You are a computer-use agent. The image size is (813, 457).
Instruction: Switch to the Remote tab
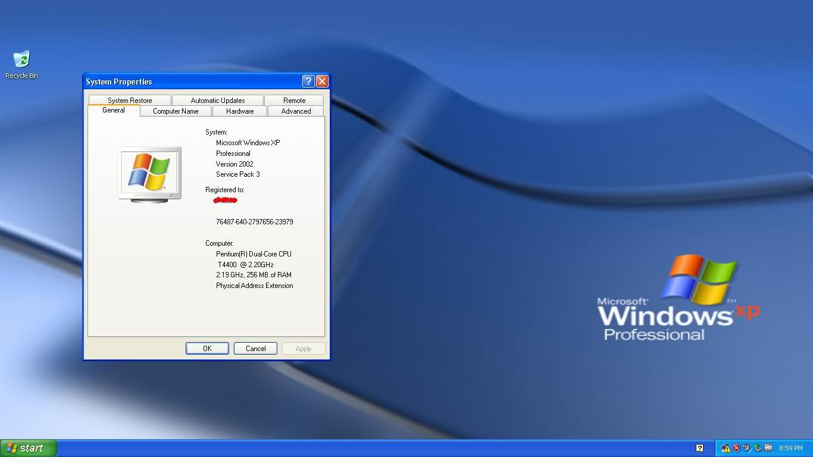point(294,100)
